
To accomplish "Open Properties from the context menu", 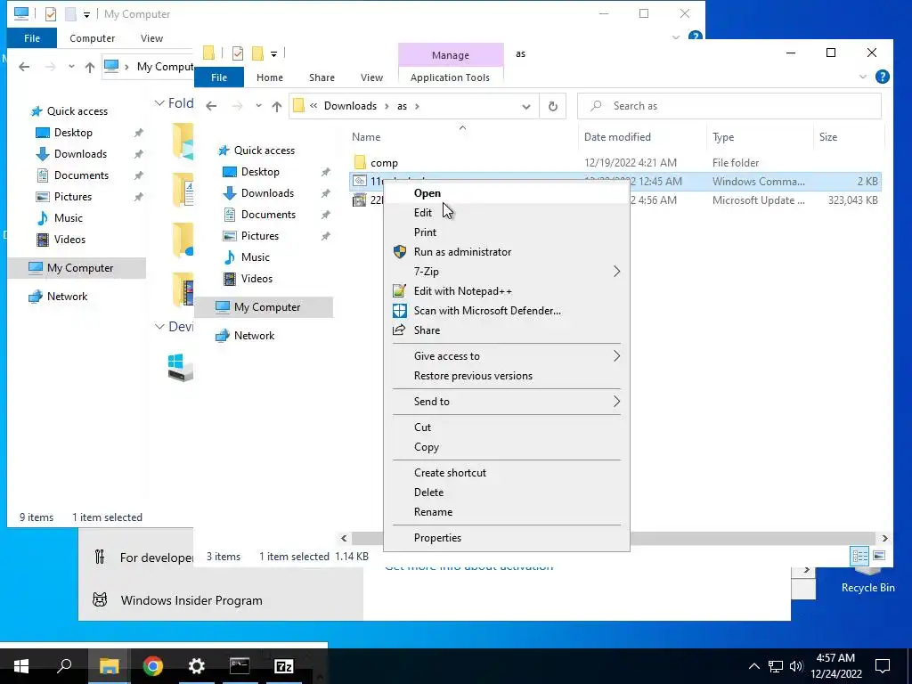I will point(507,538).
